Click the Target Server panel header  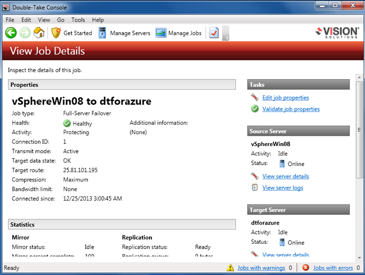(x=299, y=210)
